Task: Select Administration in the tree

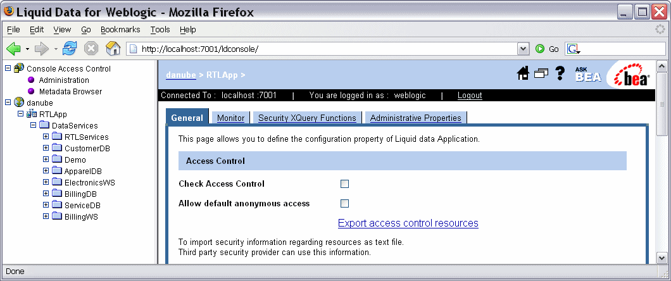Action: point(64,80)
